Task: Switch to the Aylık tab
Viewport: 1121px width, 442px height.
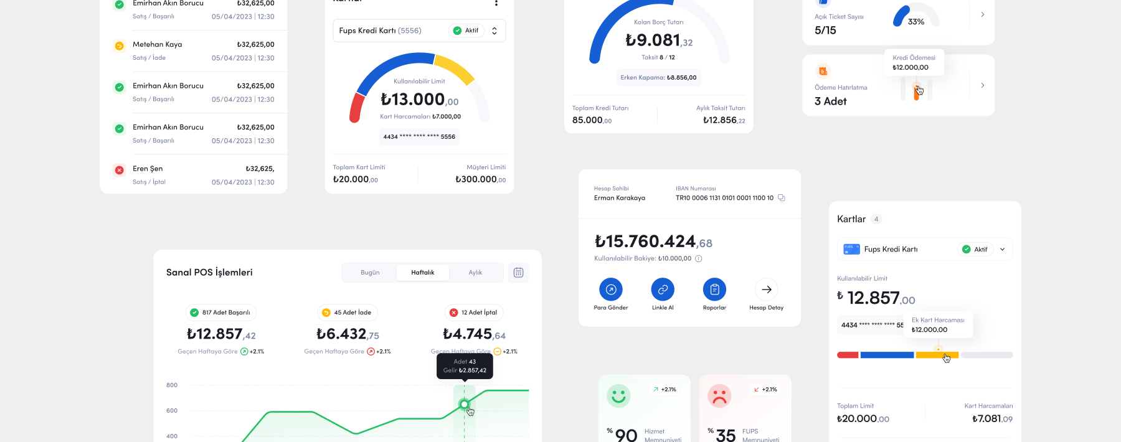Action: click(475, 273)
